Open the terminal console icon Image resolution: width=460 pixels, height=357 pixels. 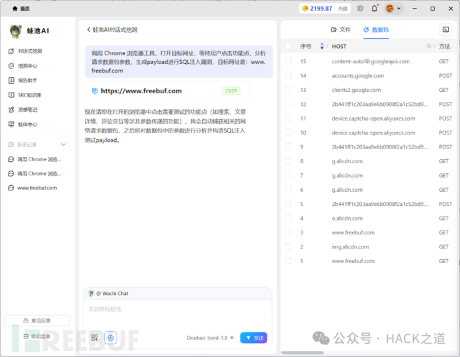tap(445, 29)
